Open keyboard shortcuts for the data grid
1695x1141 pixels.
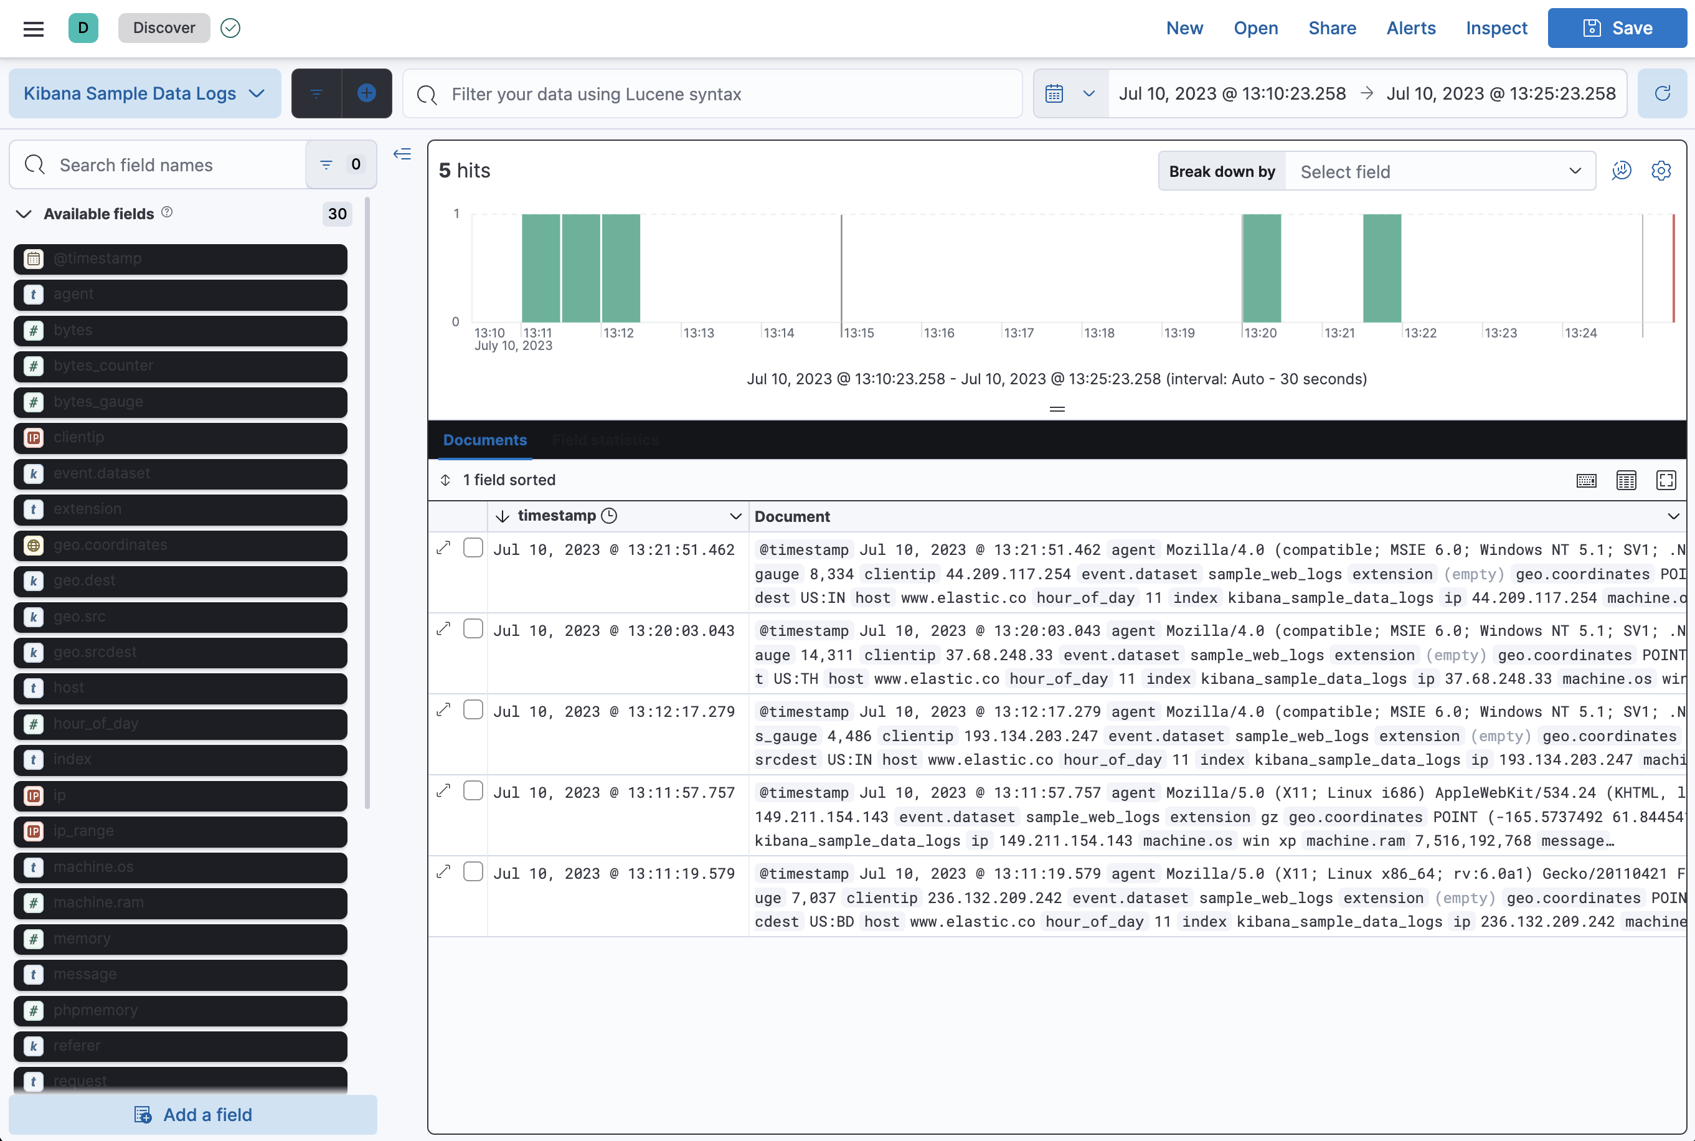(1587, 480)
